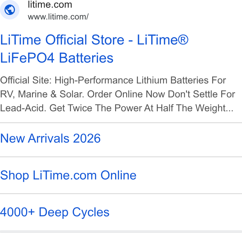This screenshot has height=233, width=242.
Task: Click '2026' in the New Arrivals link
Action: pos(87,138)
